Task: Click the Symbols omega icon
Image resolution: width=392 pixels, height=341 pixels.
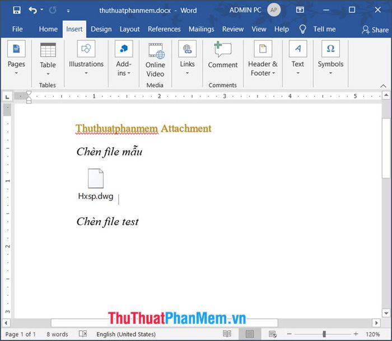Action: pyautogui.click(x=330, y=49)
